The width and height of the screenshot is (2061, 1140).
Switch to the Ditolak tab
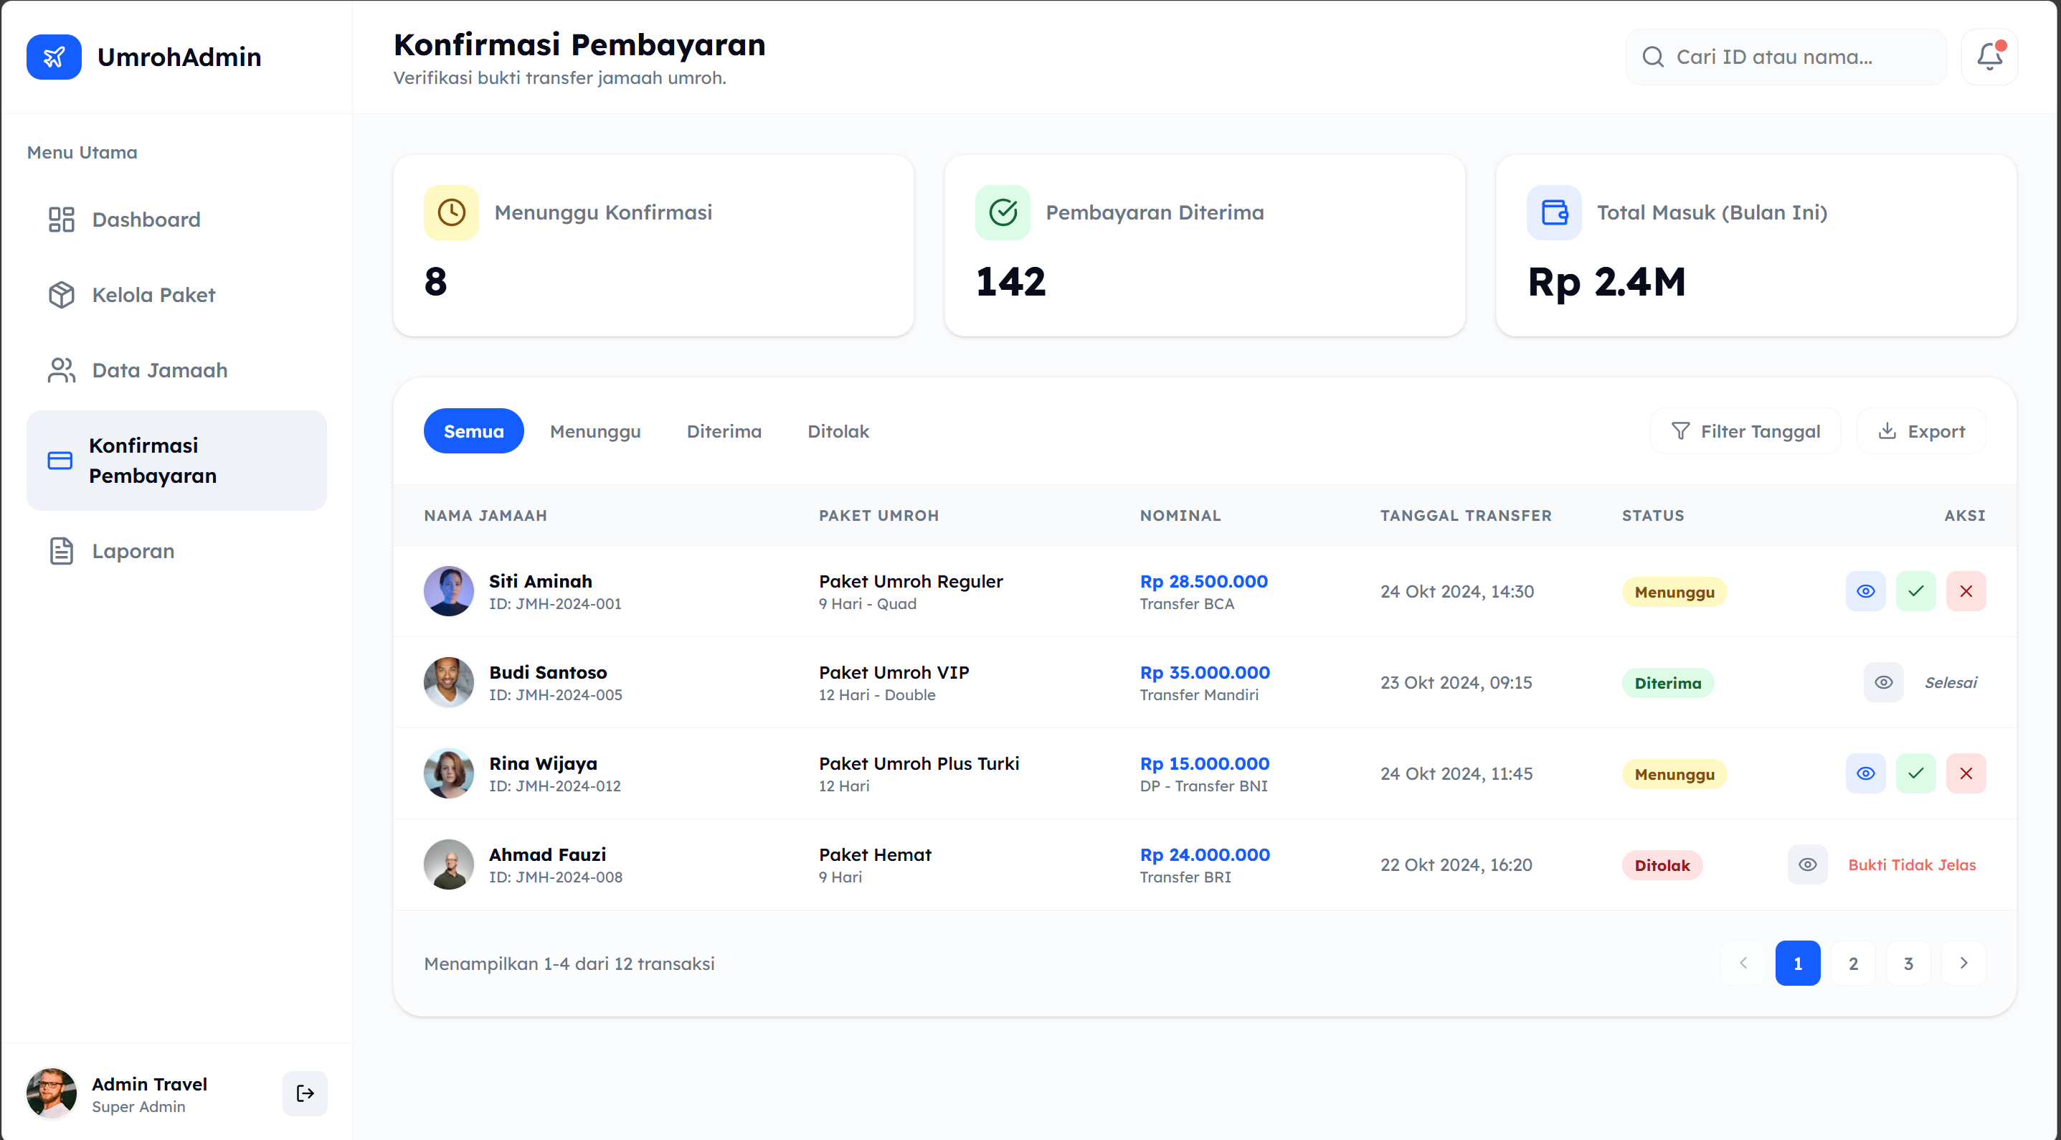838,431
